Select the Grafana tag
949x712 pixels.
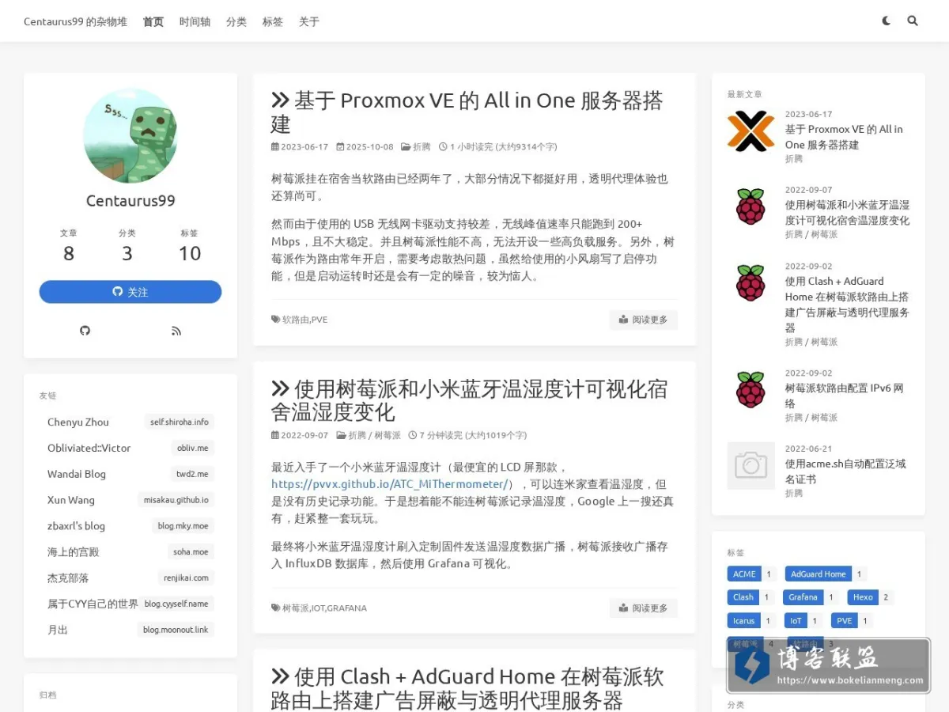[x=803, y=597]
